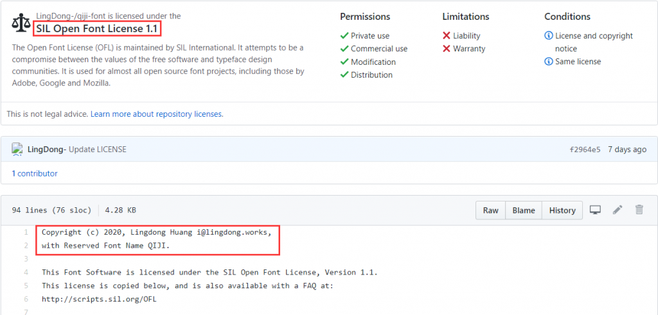658x315 pixels.
Task: Click green checkmark beside Commercial use
Action: click(x=344, y=49)
